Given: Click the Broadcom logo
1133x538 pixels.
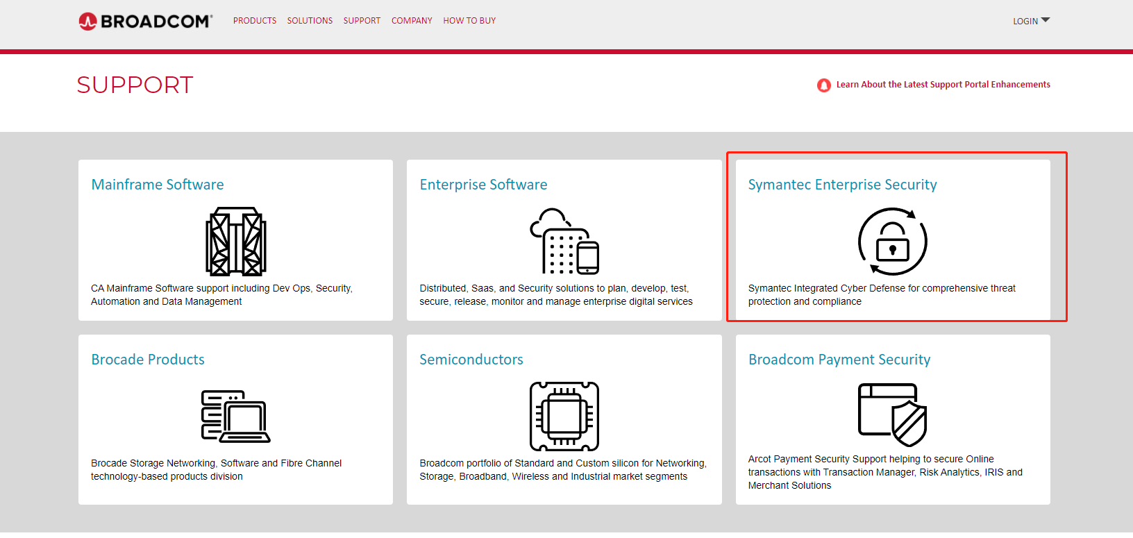Looking at the screenshot, I should click(145, 22).
